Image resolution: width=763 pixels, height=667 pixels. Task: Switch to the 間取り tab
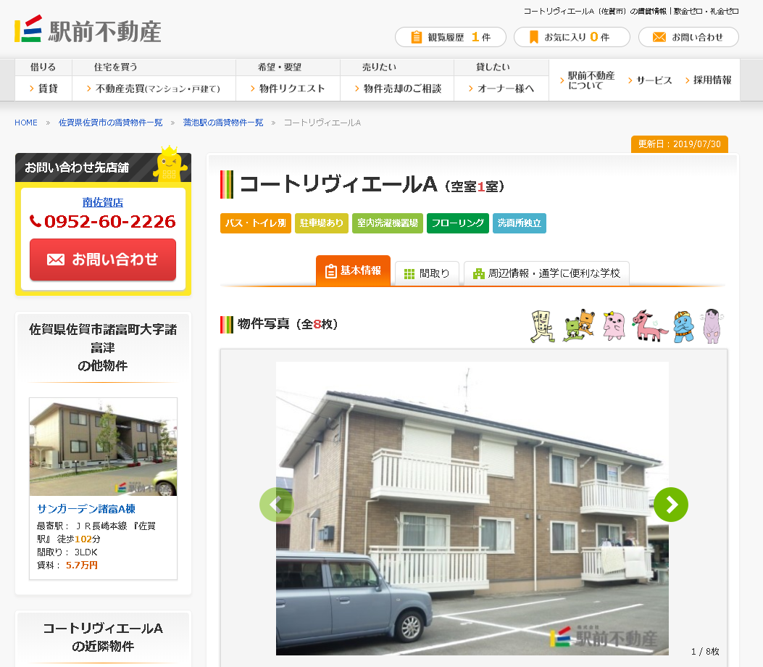coord(427,273)
